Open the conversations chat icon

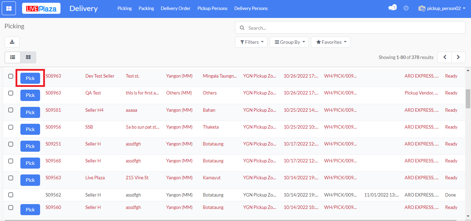pos(392,8)
